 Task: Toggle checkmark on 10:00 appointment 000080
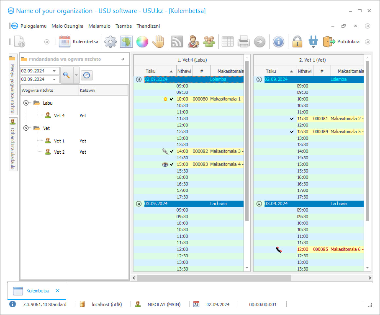point(172,99)
